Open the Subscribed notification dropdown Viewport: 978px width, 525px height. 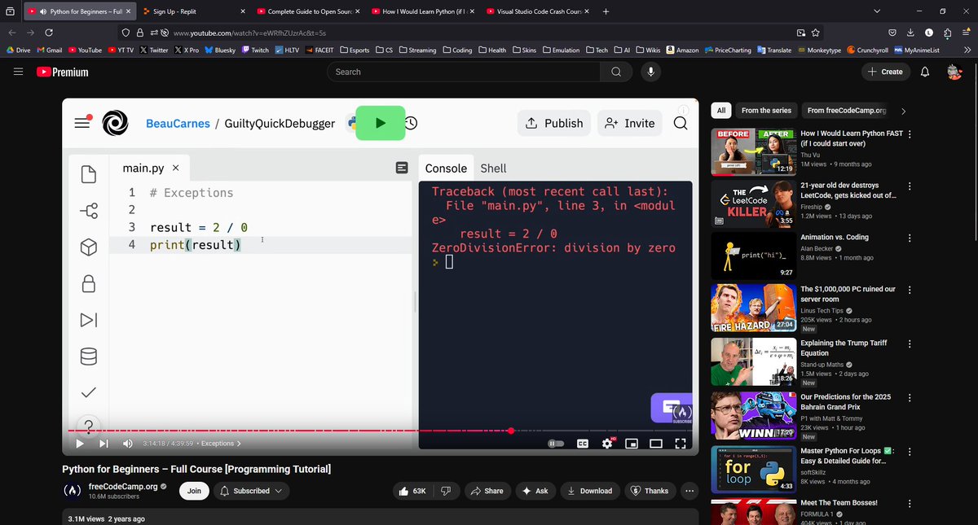(252, 491)
